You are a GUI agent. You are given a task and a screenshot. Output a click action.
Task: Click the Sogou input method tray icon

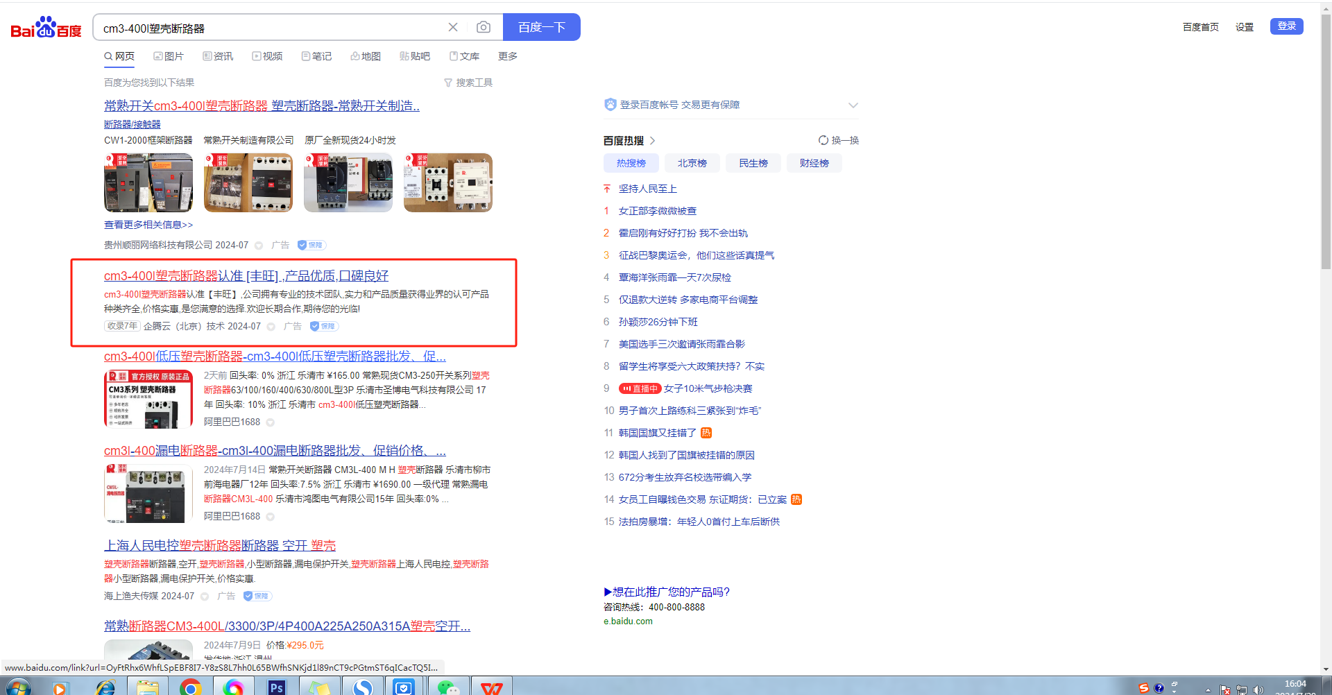click(1143, 687)
